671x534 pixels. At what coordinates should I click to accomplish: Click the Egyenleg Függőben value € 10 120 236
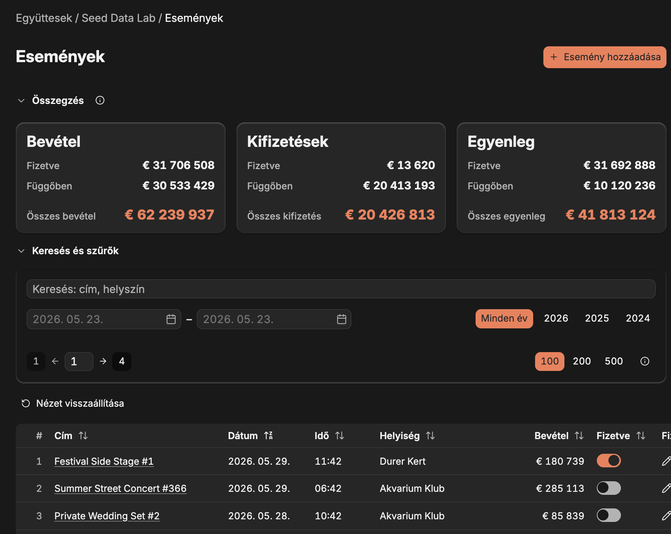(619, 186)
